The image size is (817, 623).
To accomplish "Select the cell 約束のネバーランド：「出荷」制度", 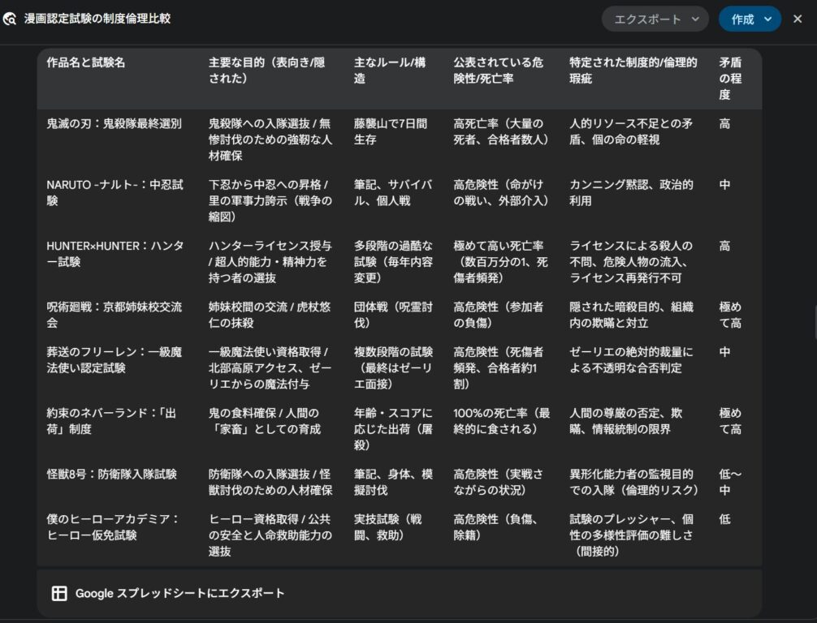I will pos(111,420).
